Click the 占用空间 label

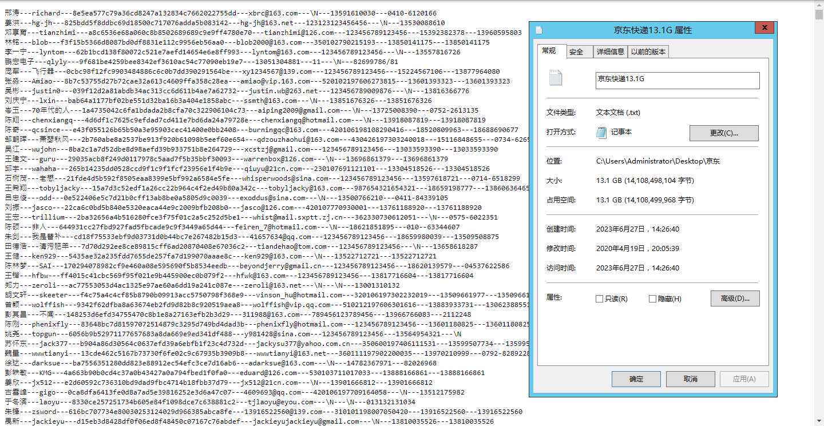point(561,200)
